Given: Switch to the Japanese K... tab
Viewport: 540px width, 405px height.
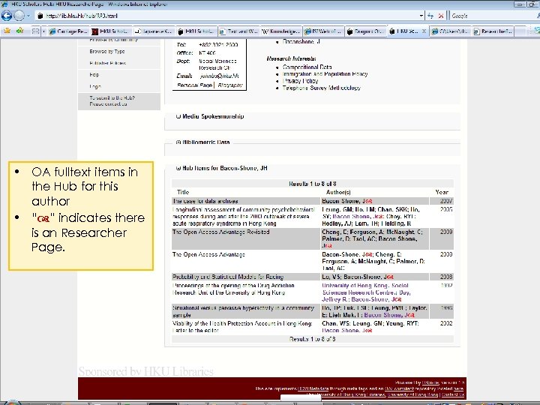Looking at the screenshot, I should click(154, 31).
